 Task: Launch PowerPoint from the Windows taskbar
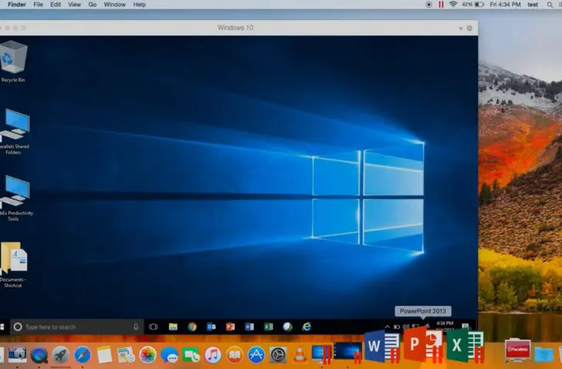[230, 327]
